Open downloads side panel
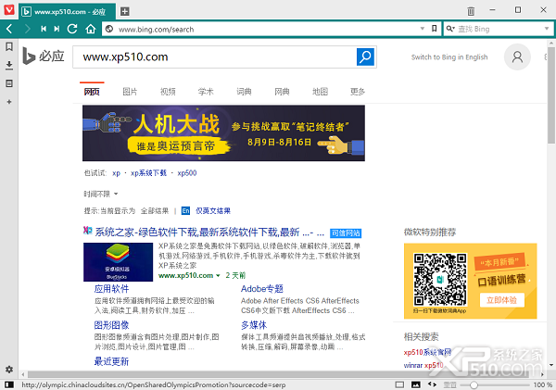The width and height of the screenshot is (556, 390). (9, 65)
